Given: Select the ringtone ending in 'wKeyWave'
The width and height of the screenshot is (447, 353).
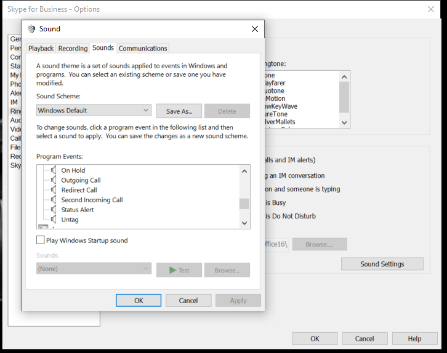Looking at the screenshot, I should pyautogui.click(x=281, y=106).
